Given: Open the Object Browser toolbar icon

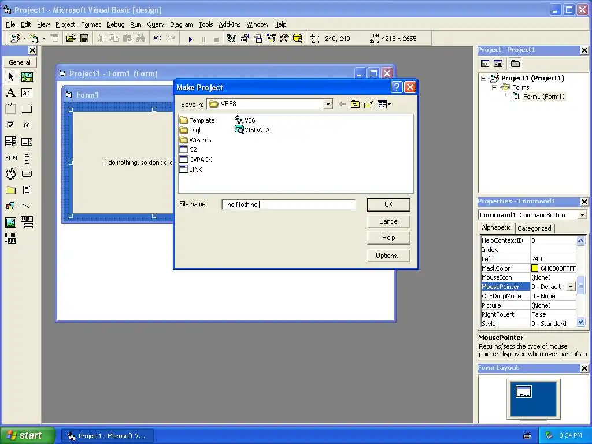Looking at the screenshot, I should pos(271,39).
